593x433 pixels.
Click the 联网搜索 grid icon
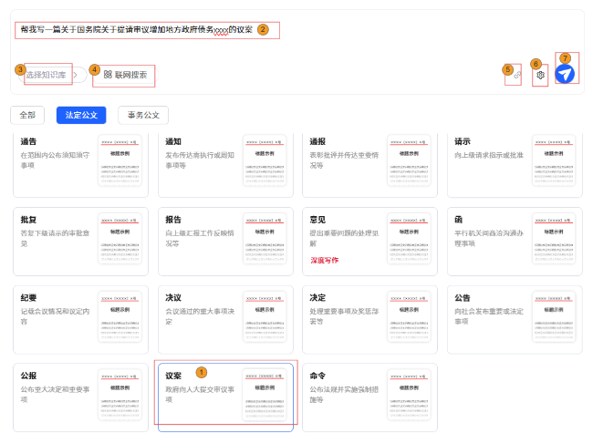click(108, 75)
